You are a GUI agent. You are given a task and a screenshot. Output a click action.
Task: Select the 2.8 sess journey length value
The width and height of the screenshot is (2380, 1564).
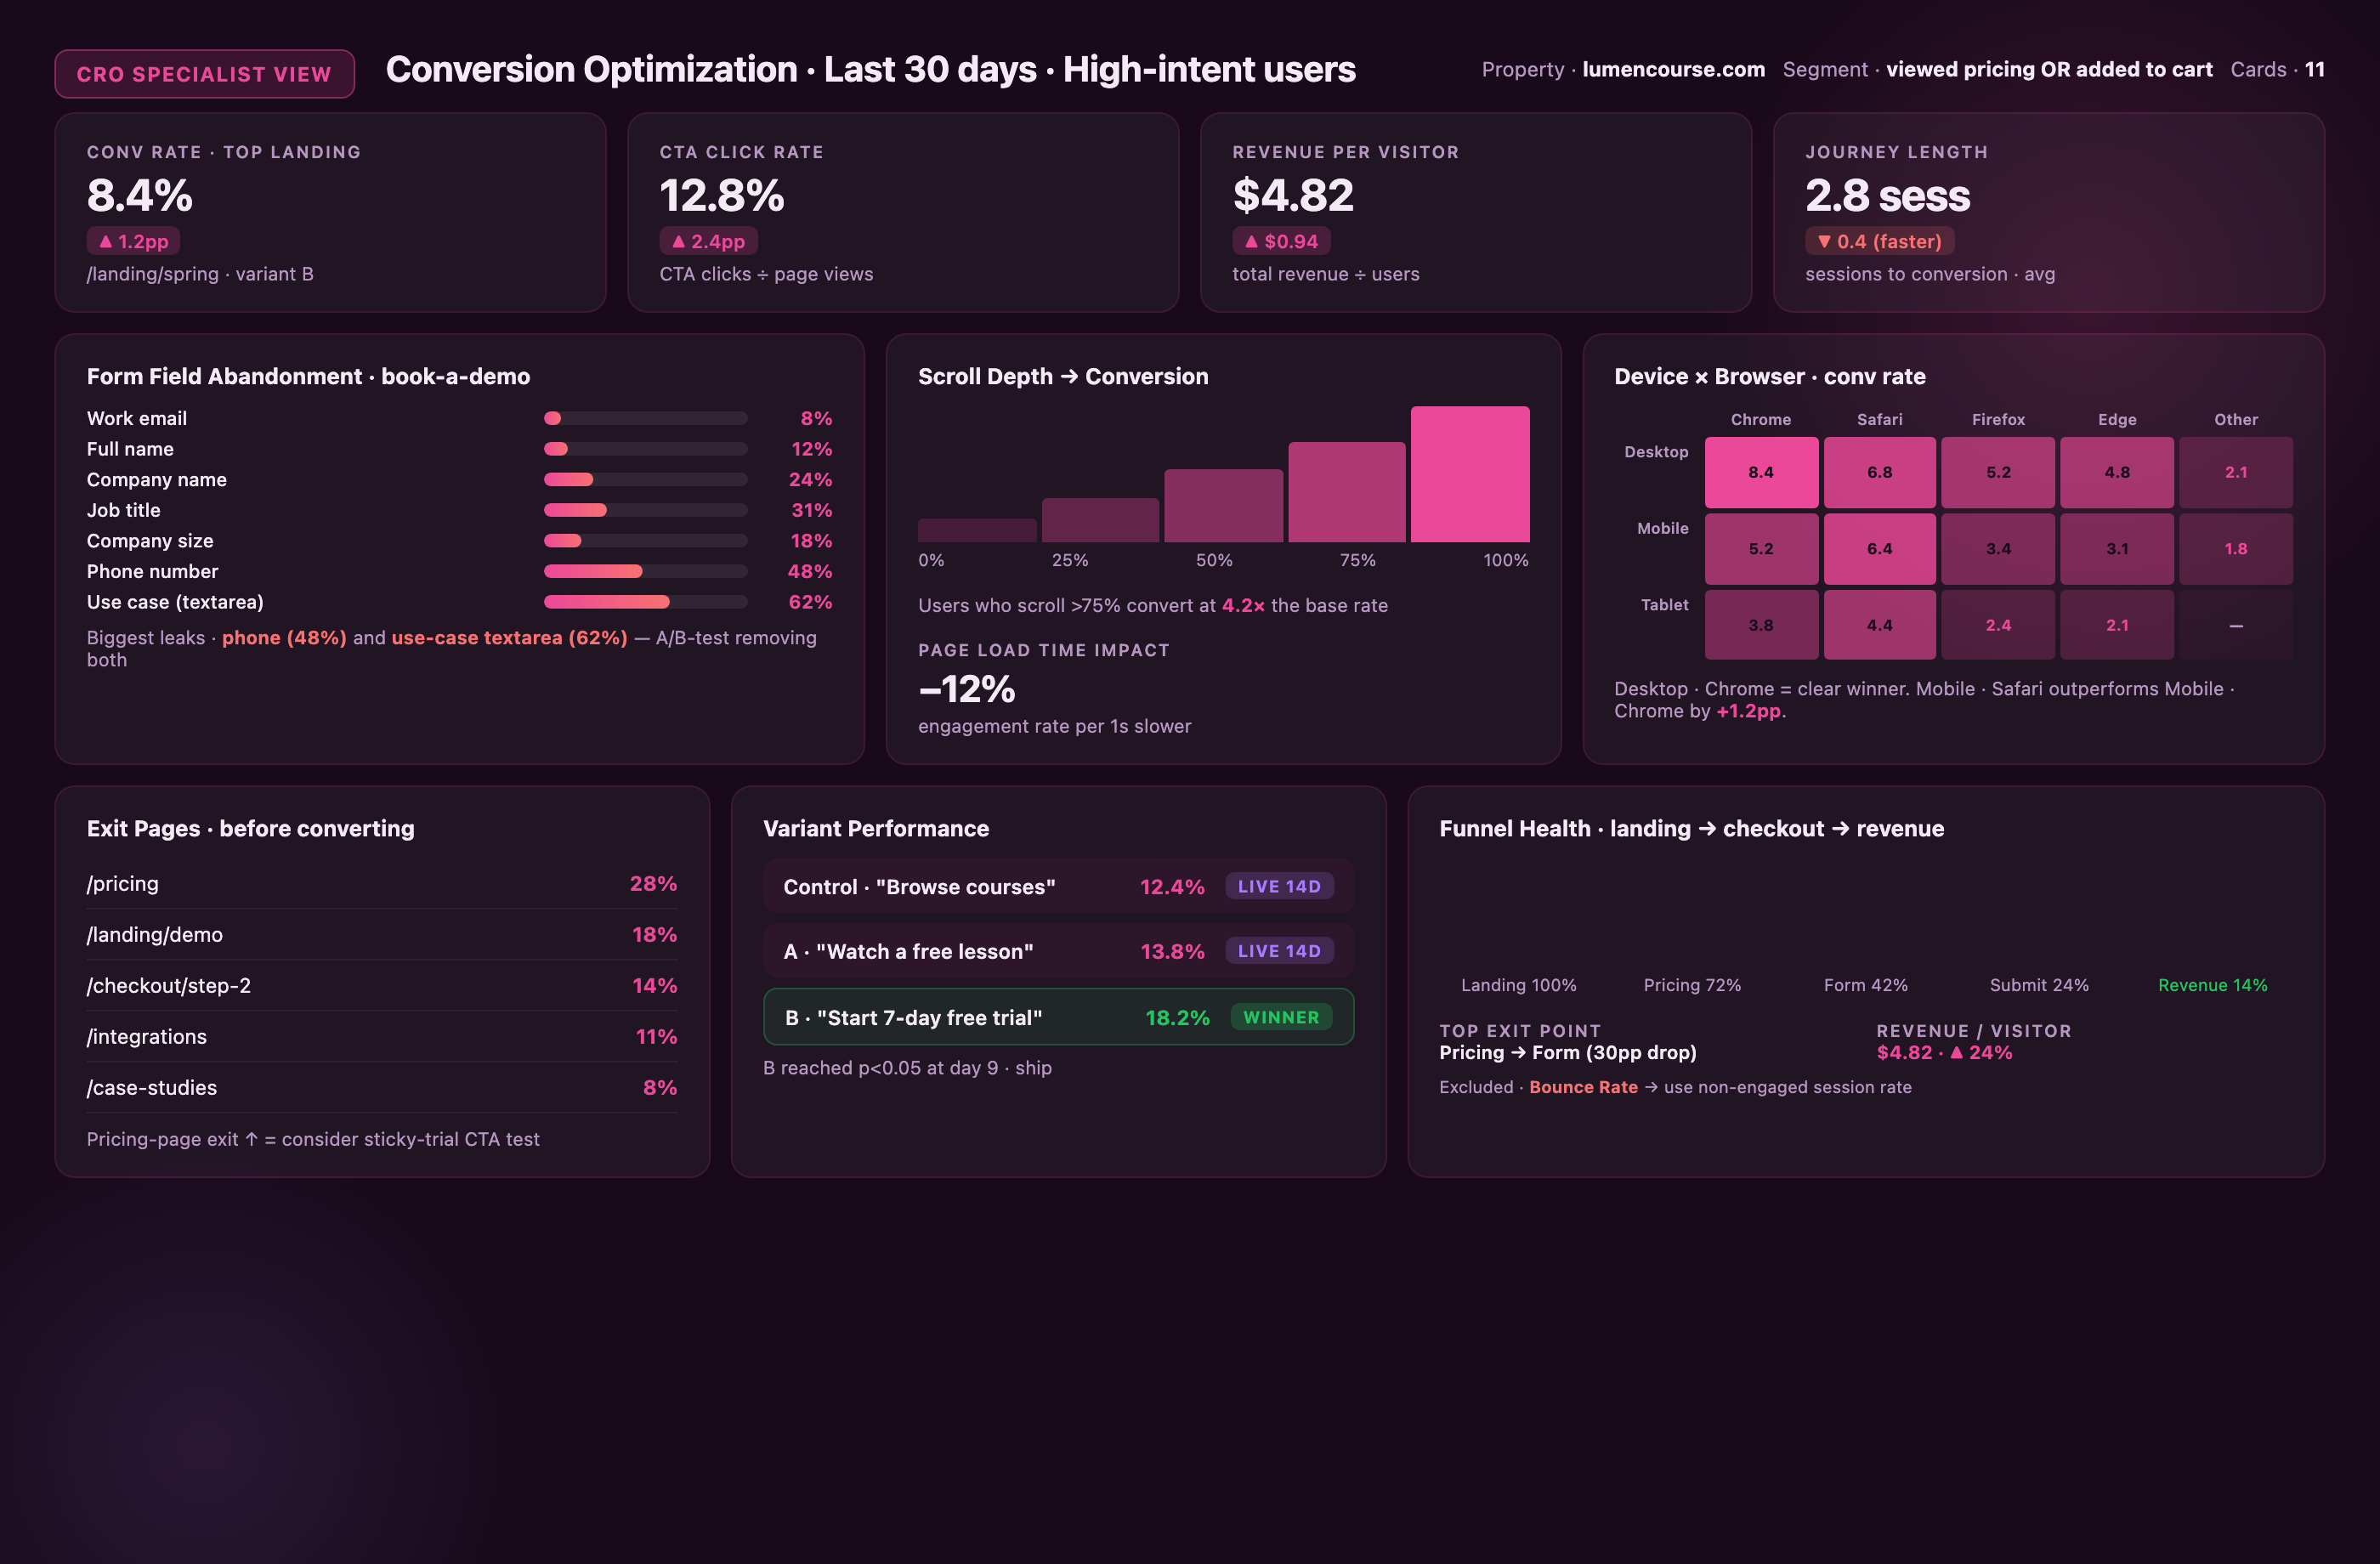coord(1887,195)
